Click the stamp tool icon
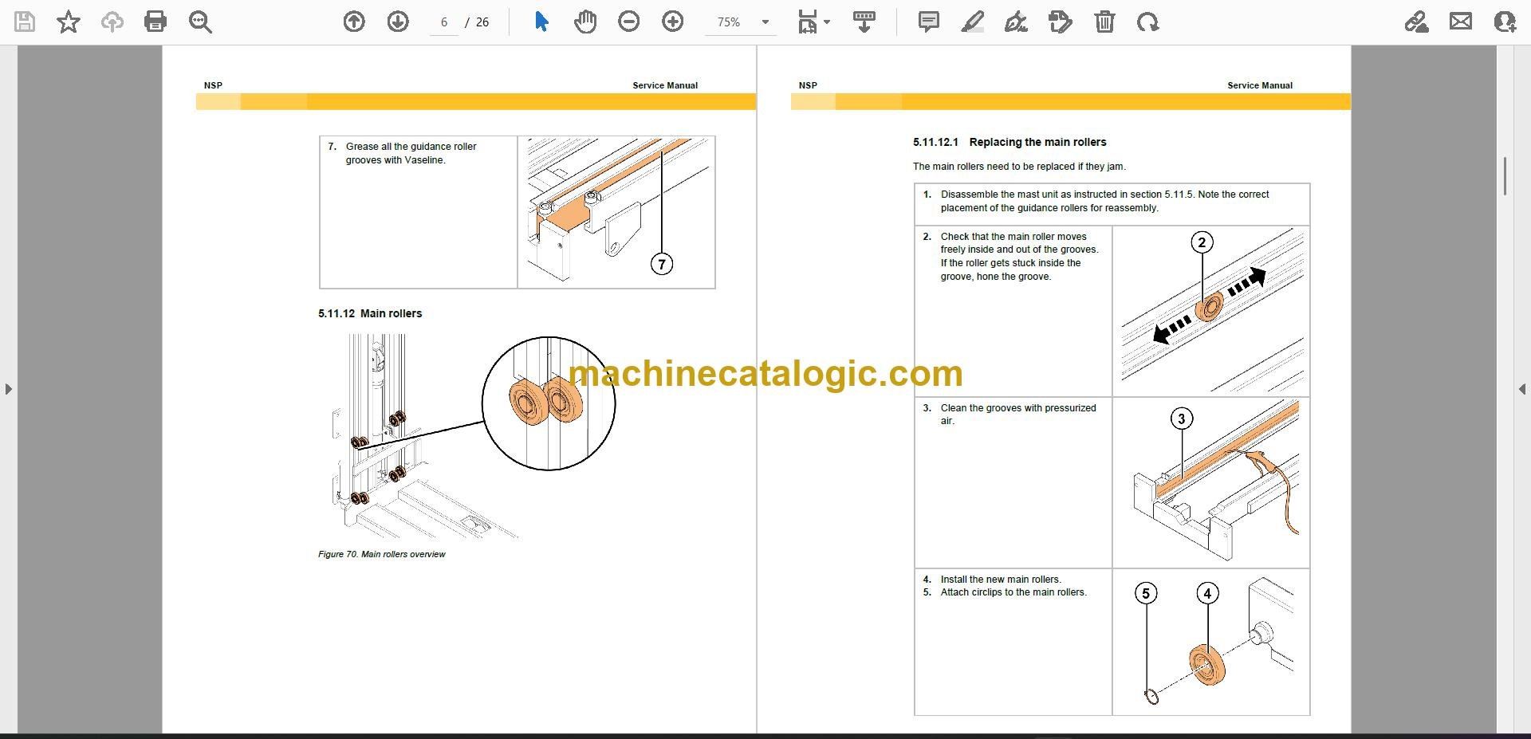 pyautogui.click(x=1061, y=22)
